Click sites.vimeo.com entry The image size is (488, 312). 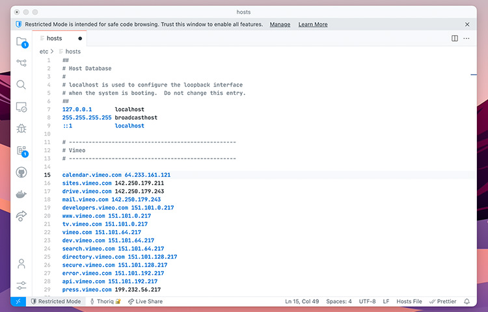(x=87, y=183)
